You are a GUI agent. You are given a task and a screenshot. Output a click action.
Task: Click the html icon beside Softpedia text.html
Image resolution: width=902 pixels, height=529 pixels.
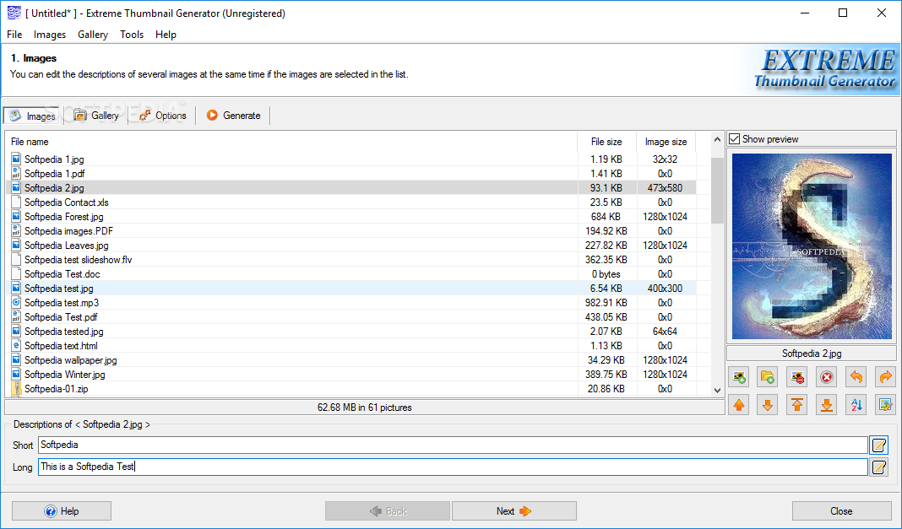click(x=16, y=346)
